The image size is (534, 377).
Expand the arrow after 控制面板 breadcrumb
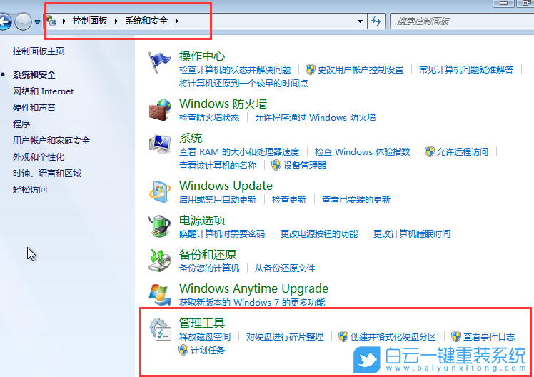119,21
